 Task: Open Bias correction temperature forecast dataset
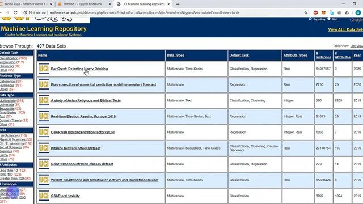(103, 84)
